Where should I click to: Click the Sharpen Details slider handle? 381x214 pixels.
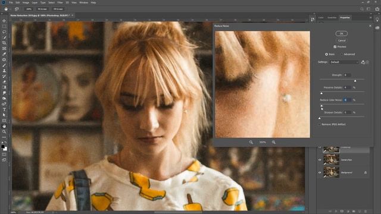[320, 118]
